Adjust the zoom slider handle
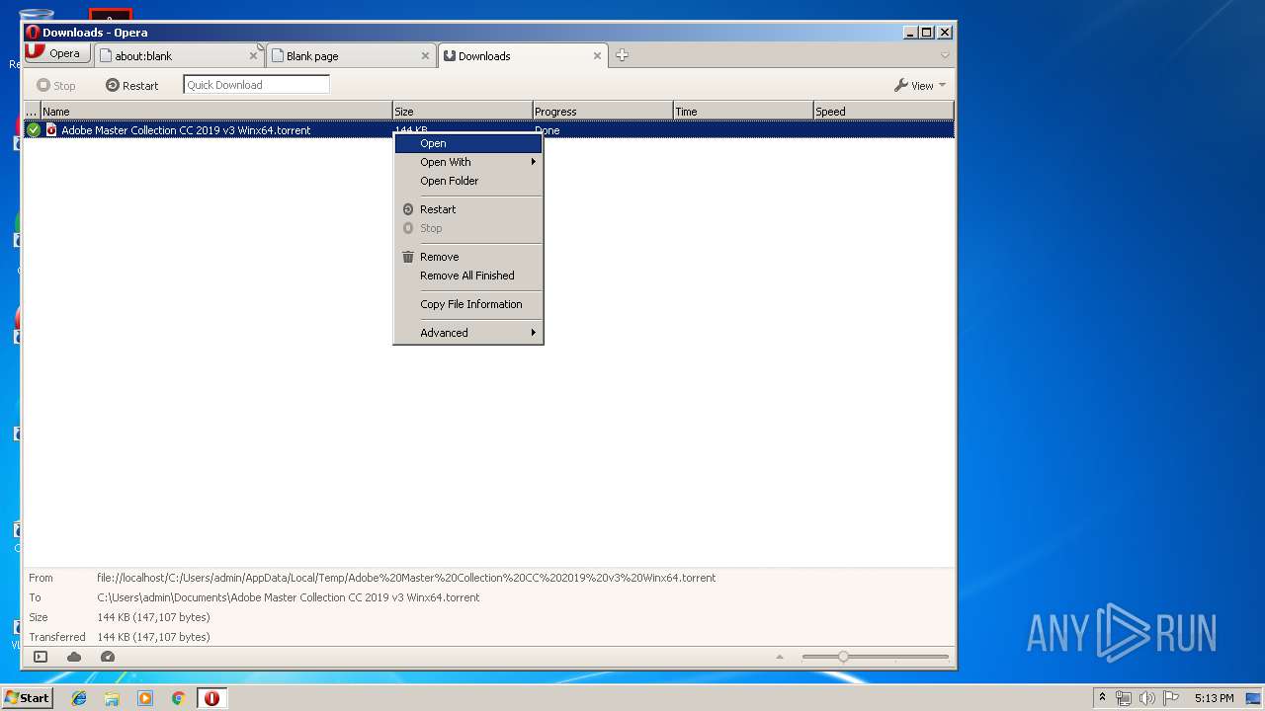1265x711 pixels. click(x=843, y=657)
